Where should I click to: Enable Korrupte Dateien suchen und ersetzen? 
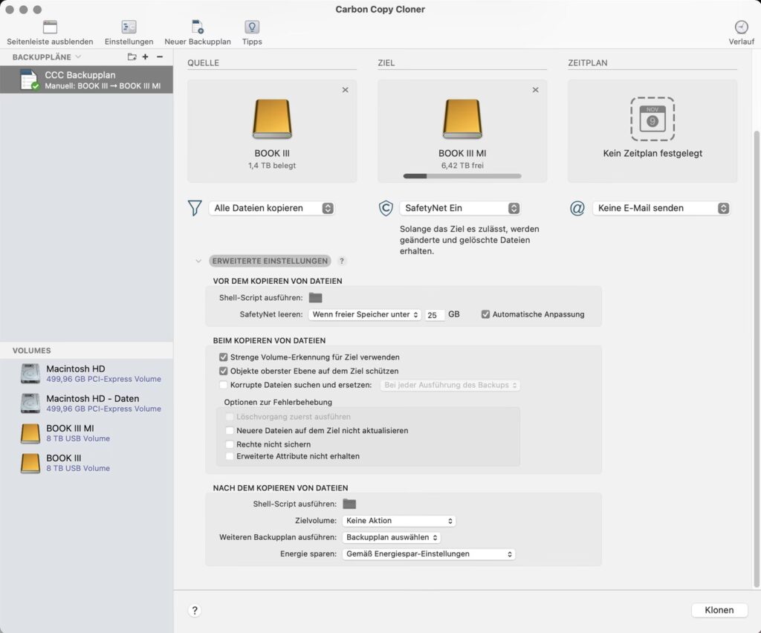(224, 385)
